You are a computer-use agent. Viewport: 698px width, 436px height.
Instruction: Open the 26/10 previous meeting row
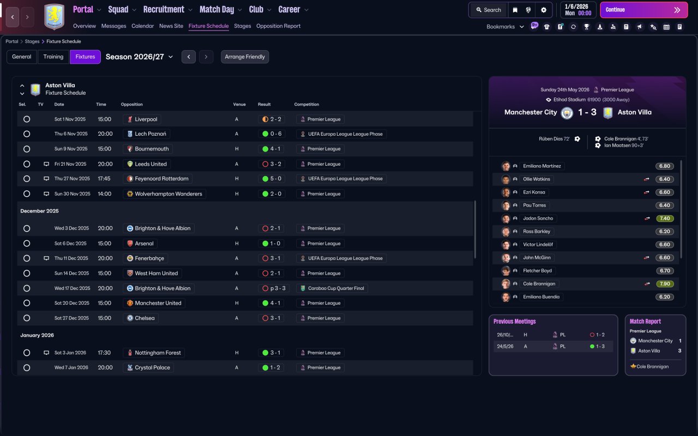(553, 335)
